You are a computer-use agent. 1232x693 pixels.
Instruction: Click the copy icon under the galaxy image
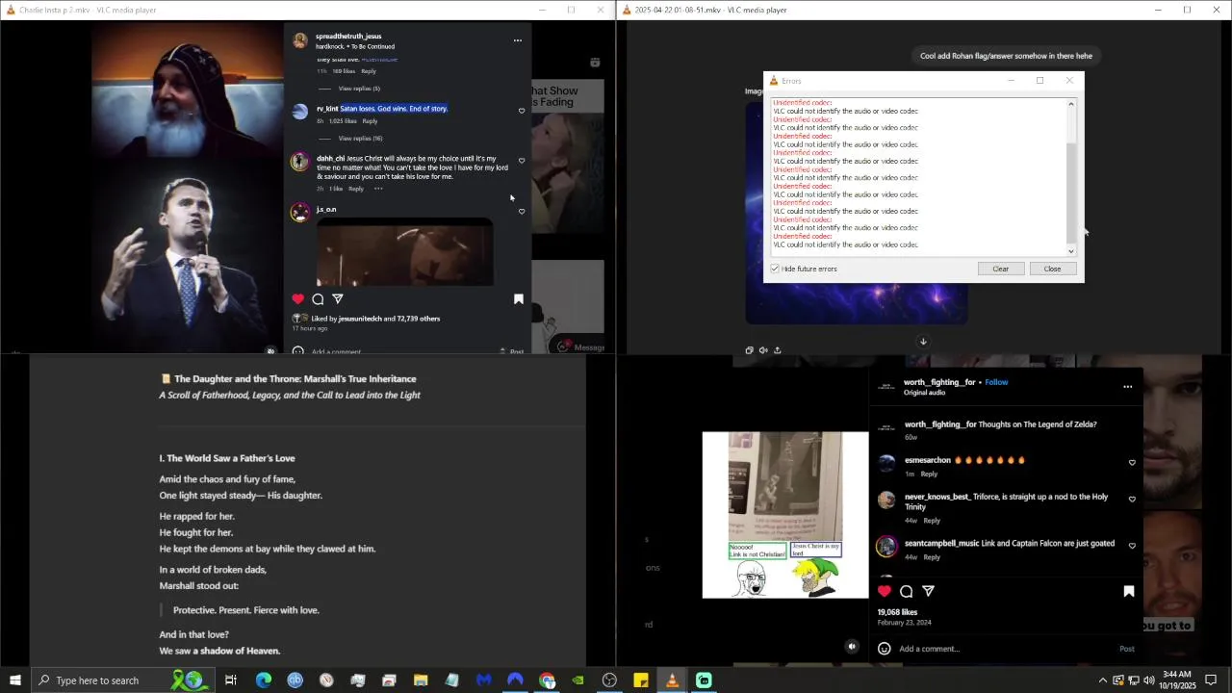click(750, 350)
